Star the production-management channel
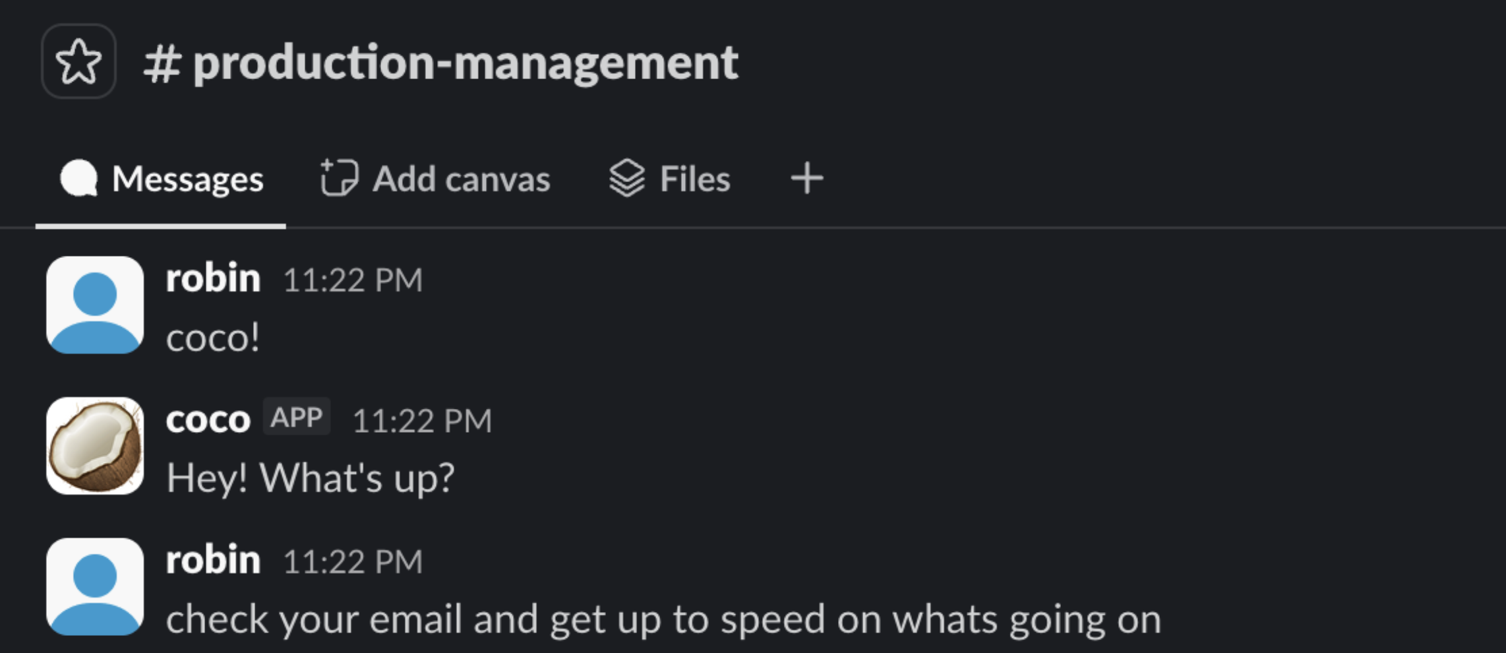Screen dimensions: 1506x653 (78, 61)
